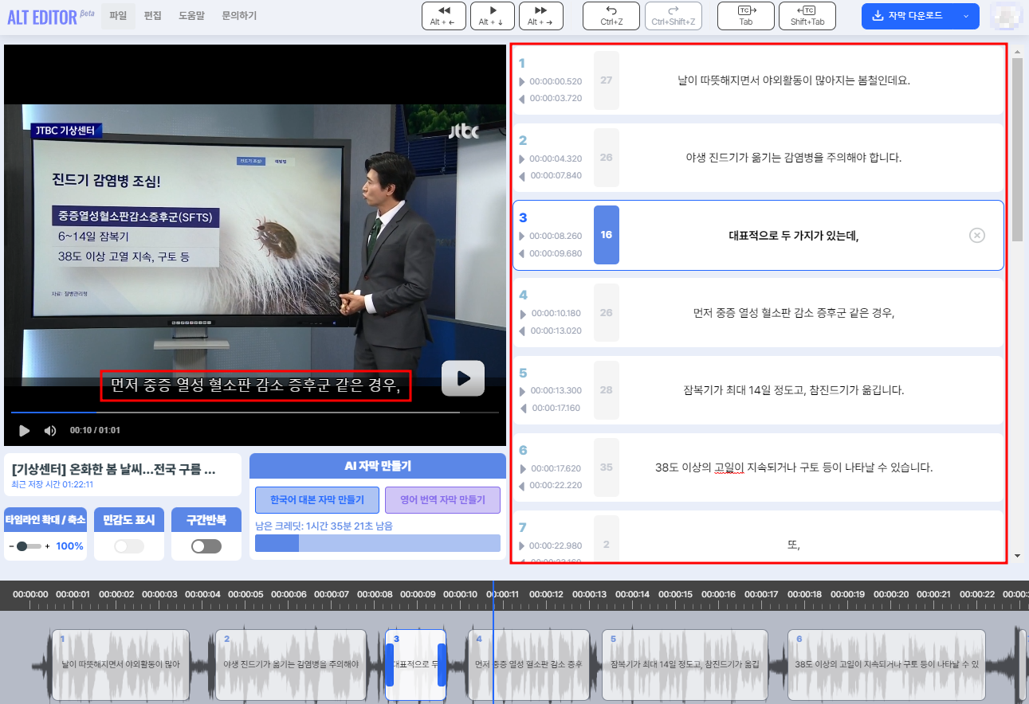Click the ALT EDITOR logo
The width and height of the screenshot is (1029, 704).
pyautogui.click(x=52, y=17)
